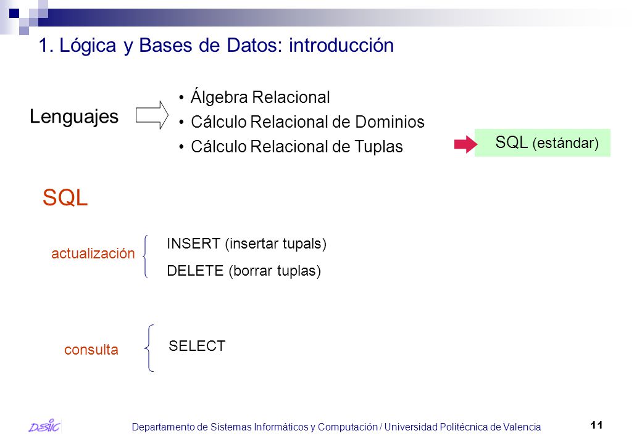Click the curly brace next to consulta
642x444 pixels.
point(149,348)
